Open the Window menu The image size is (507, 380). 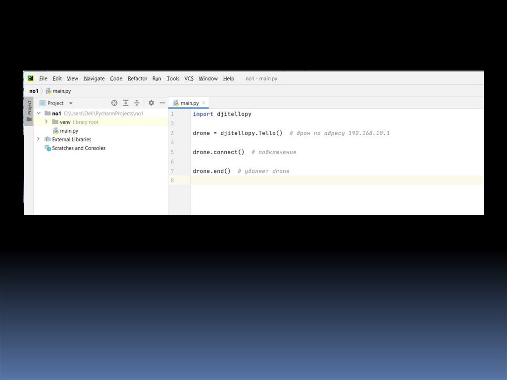pos(208,78)
